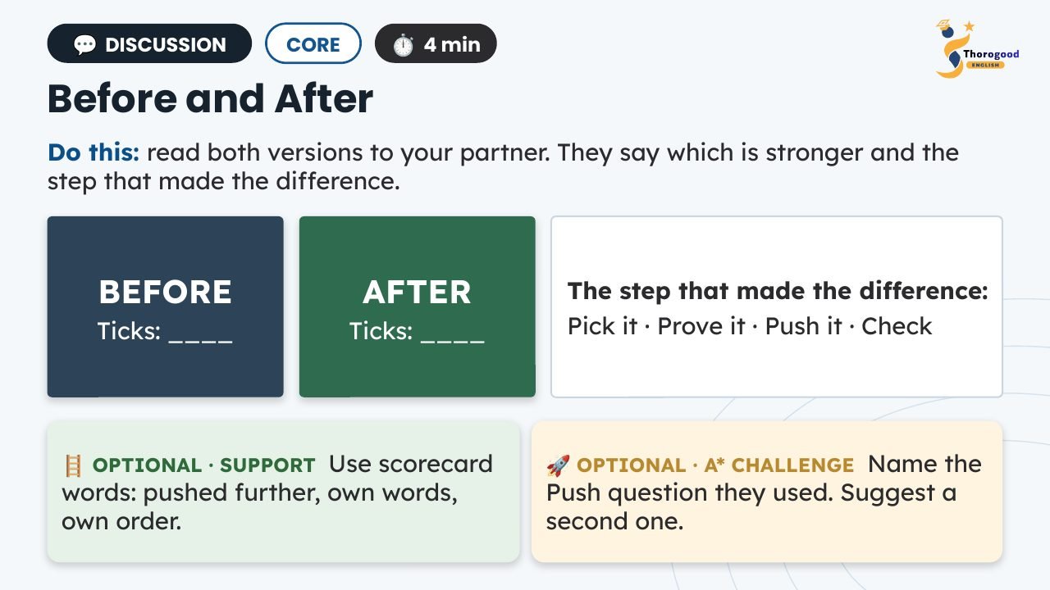Viewport: 1050px width, 590px height.
Task: Click the Thorogood English logo
Action: pos(977,49)
